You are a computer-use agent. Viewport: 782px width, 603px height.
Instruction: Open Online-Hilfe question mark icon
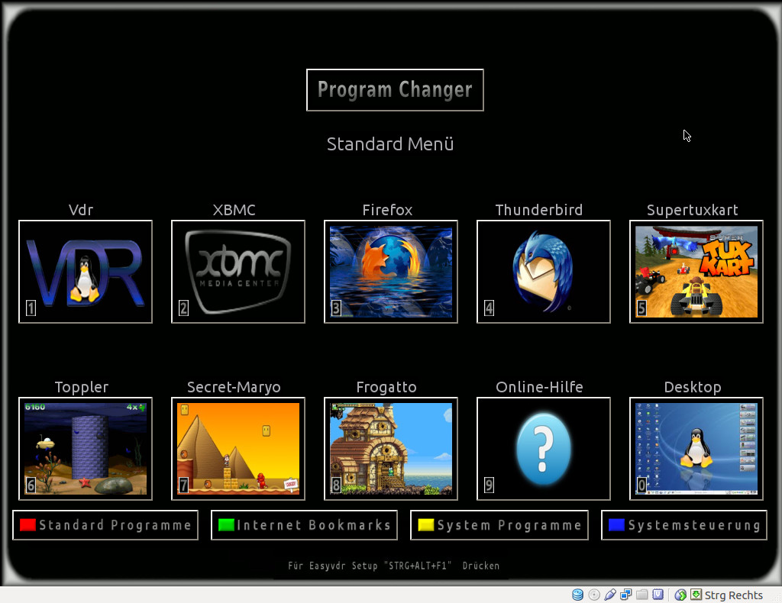544,449
